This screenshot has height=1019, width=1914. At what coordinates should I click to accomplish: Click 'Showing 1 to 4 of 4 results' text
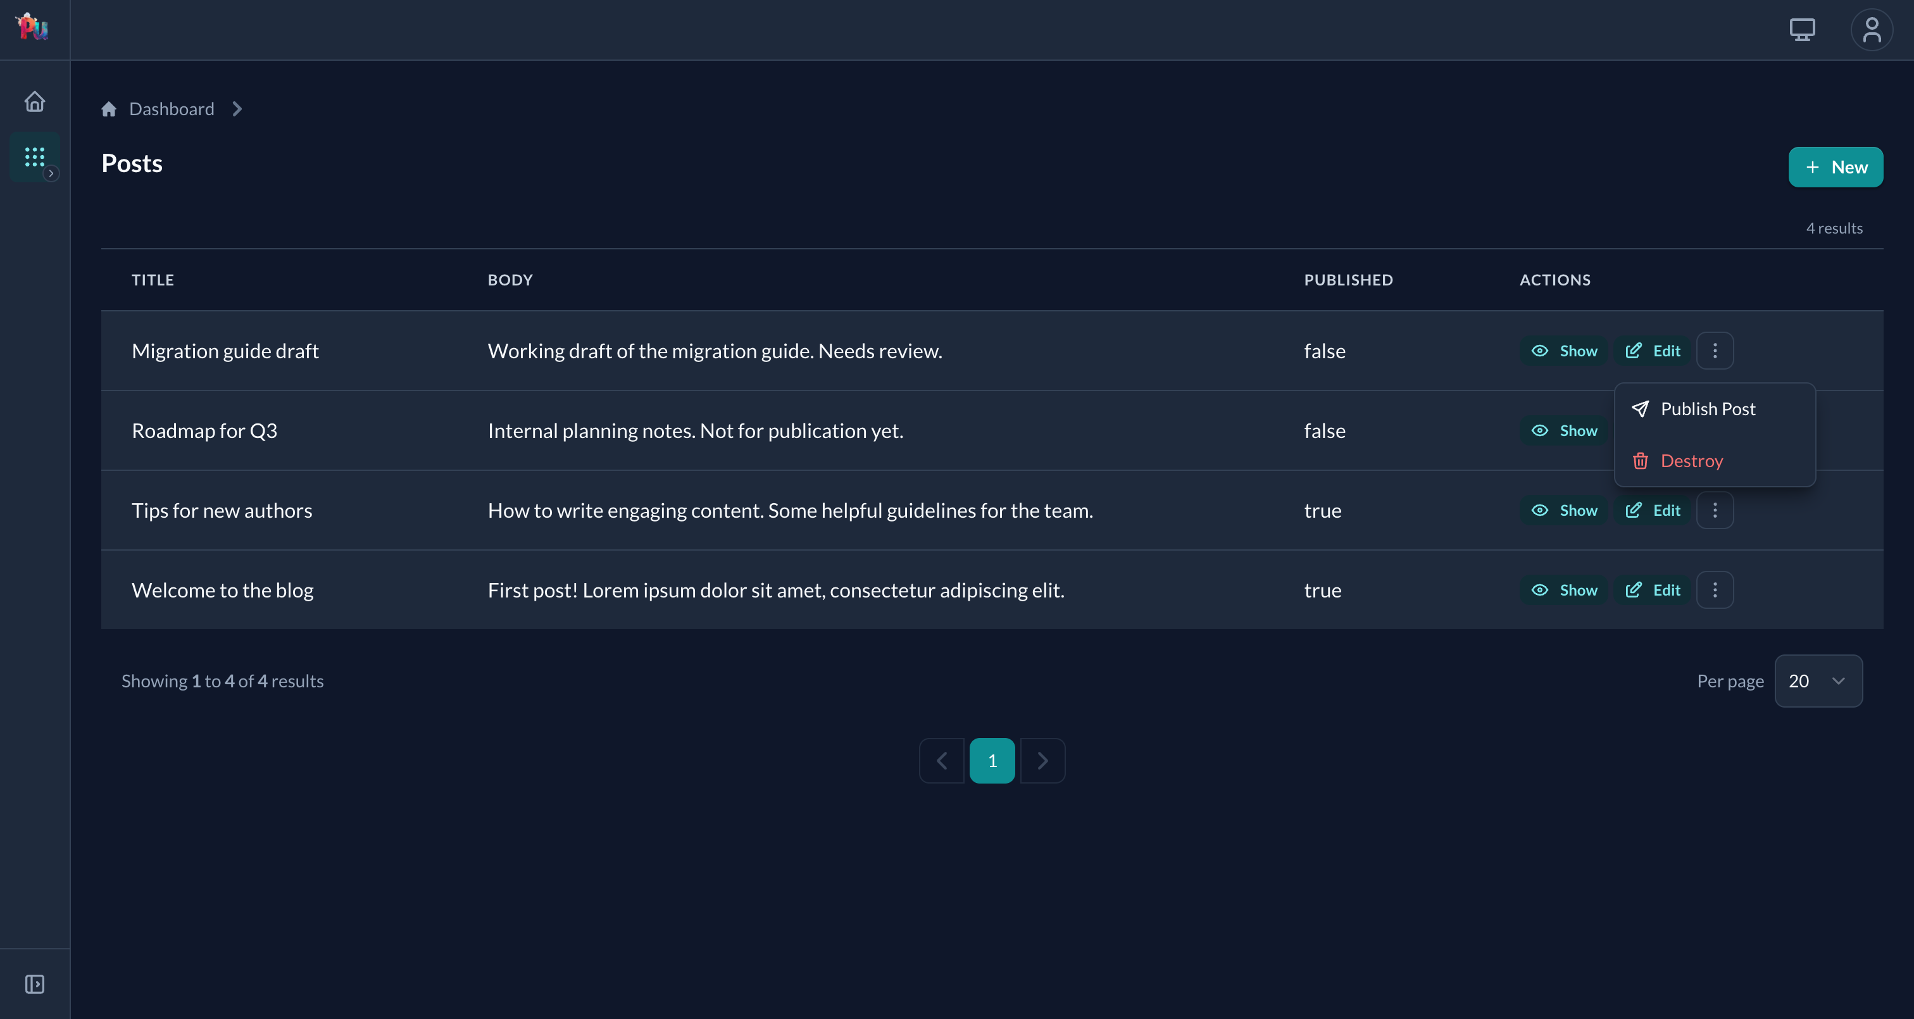[x=223, y=681]
